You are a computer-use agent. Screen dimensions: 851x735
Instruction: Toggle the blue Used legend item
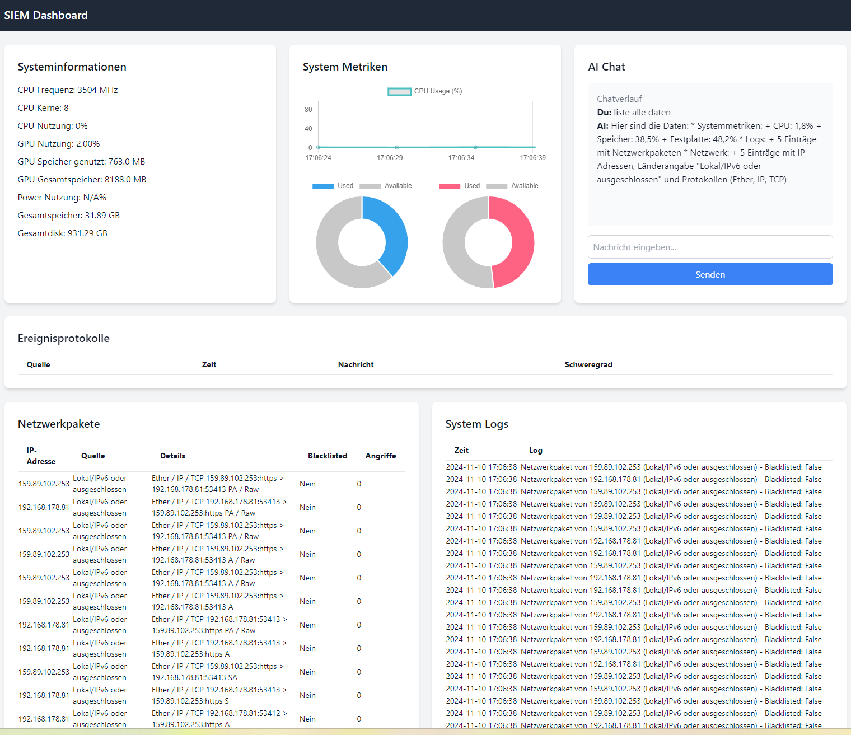click(333, 186)
